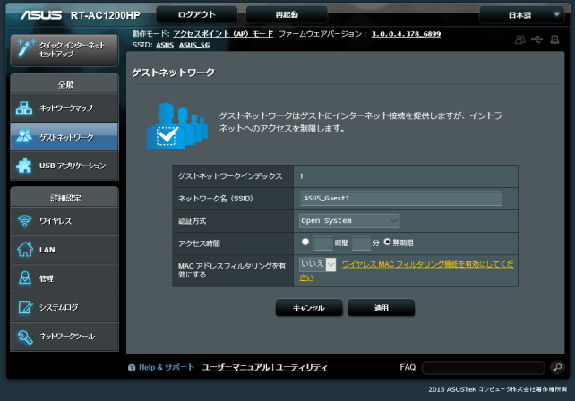Image resolution: width=575 pixels, height=401 pixels.
Task: Click the access time minutes input field
Action: (x=361, y=243)
